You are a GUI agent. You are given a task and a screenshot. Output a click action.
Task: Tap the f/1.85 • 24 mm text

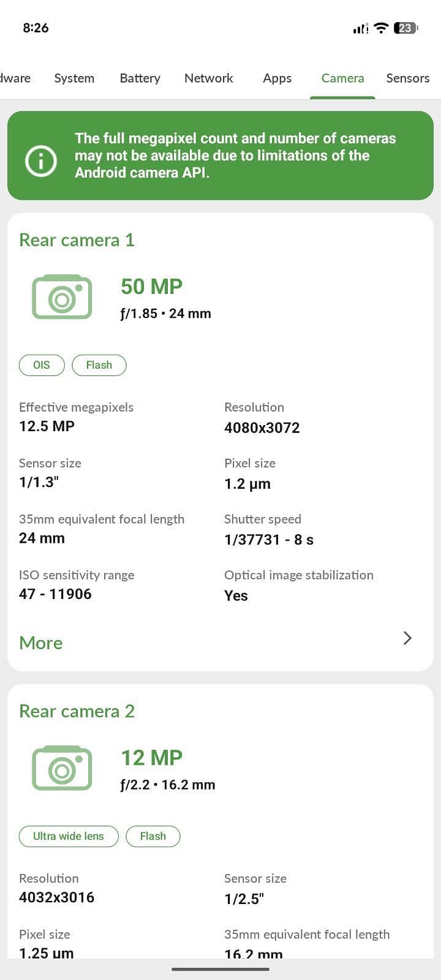pyautogui.click(x=165, y=313)
